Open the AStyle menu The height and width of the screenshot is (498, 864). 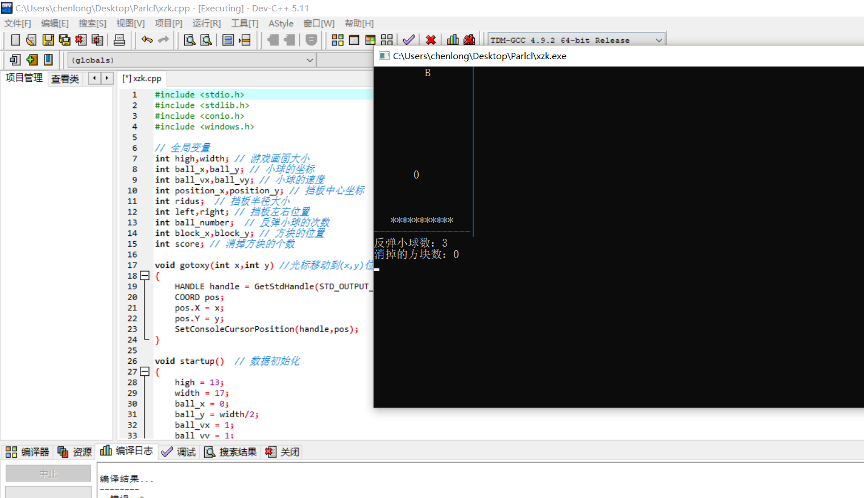pyautogui.click(x=281, y=23)
